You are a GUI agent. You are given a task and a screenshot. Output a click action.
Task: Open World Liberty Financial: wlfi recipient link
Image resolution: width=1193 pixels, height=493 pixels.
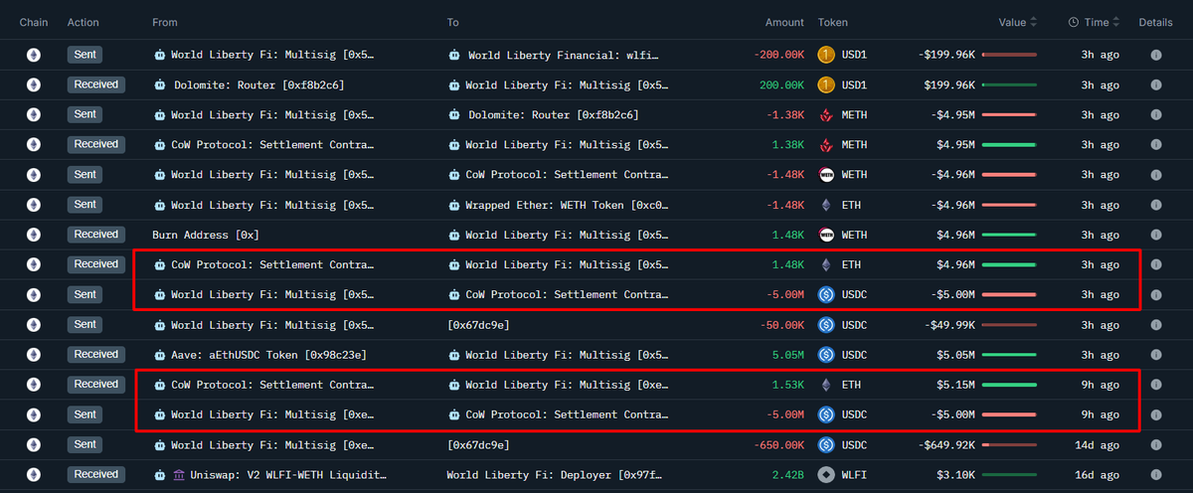pyautogui.click(x=564, y=56)
